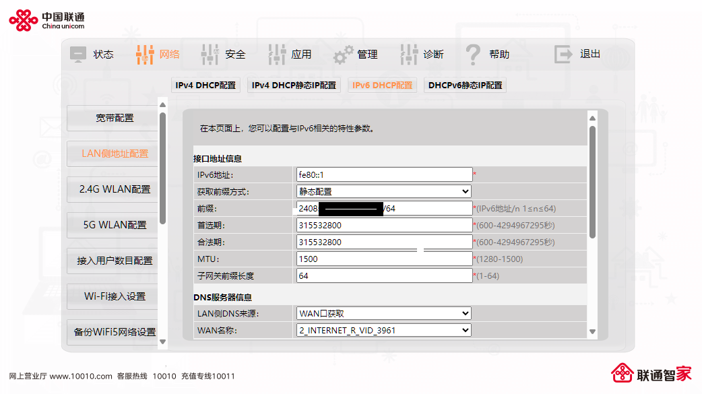The image size is (702, 394).
Task: Switch to IPv4 DHCP配置 tab
Action: point(205,85)
